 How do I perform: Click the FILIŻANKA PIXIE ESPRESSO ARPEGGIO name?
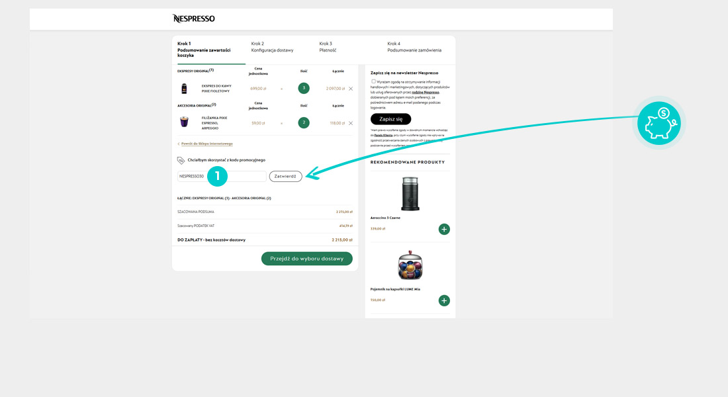[214, 123]
